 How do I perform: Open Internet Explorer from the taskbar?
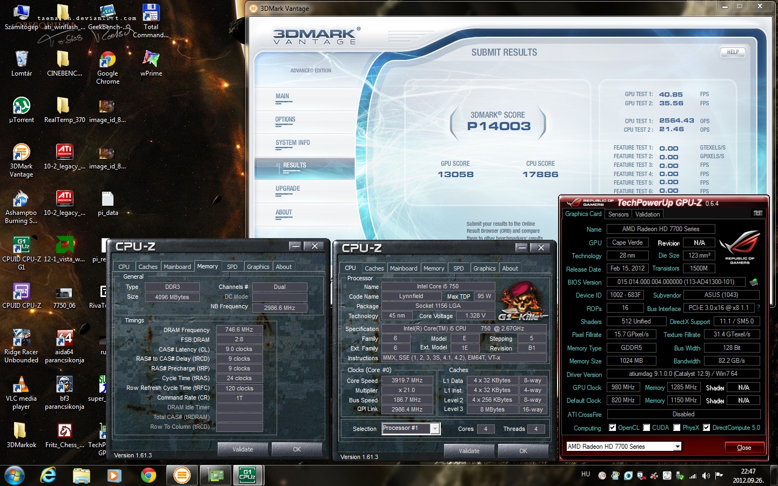(49, 475)
